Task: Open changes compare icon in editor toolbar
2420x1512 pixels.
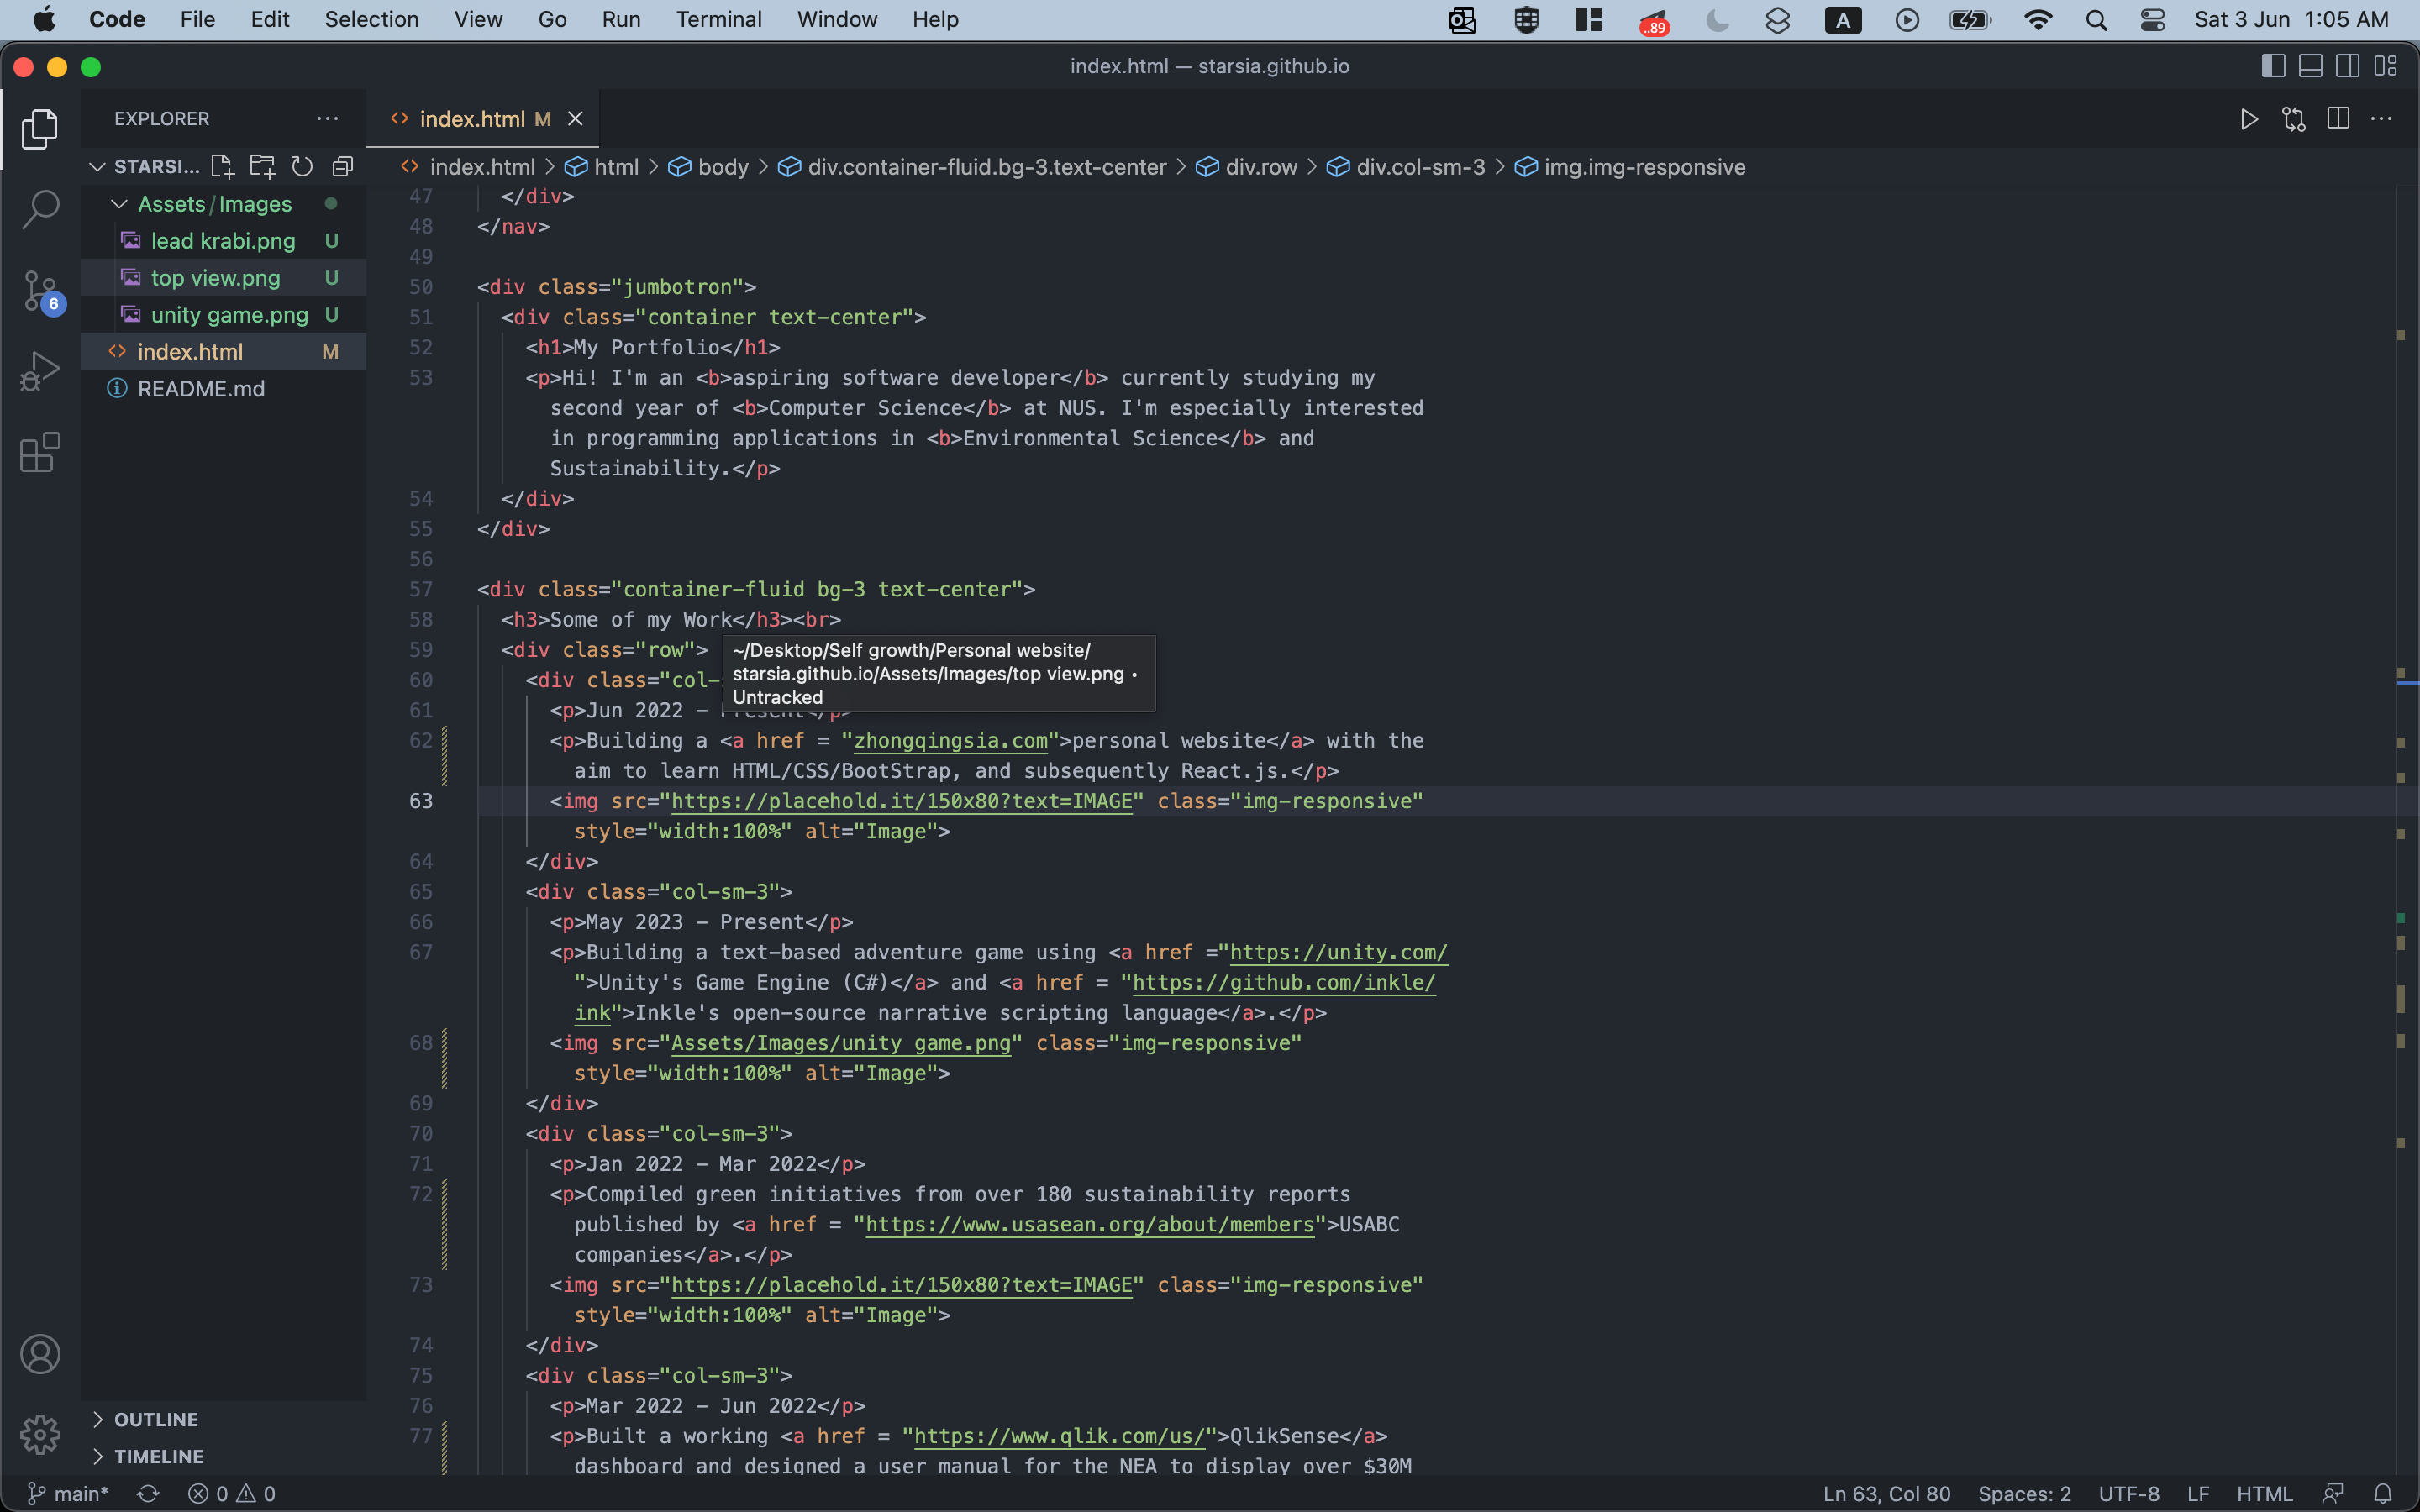Action: pyautogui.click(x=2294, y=119)
